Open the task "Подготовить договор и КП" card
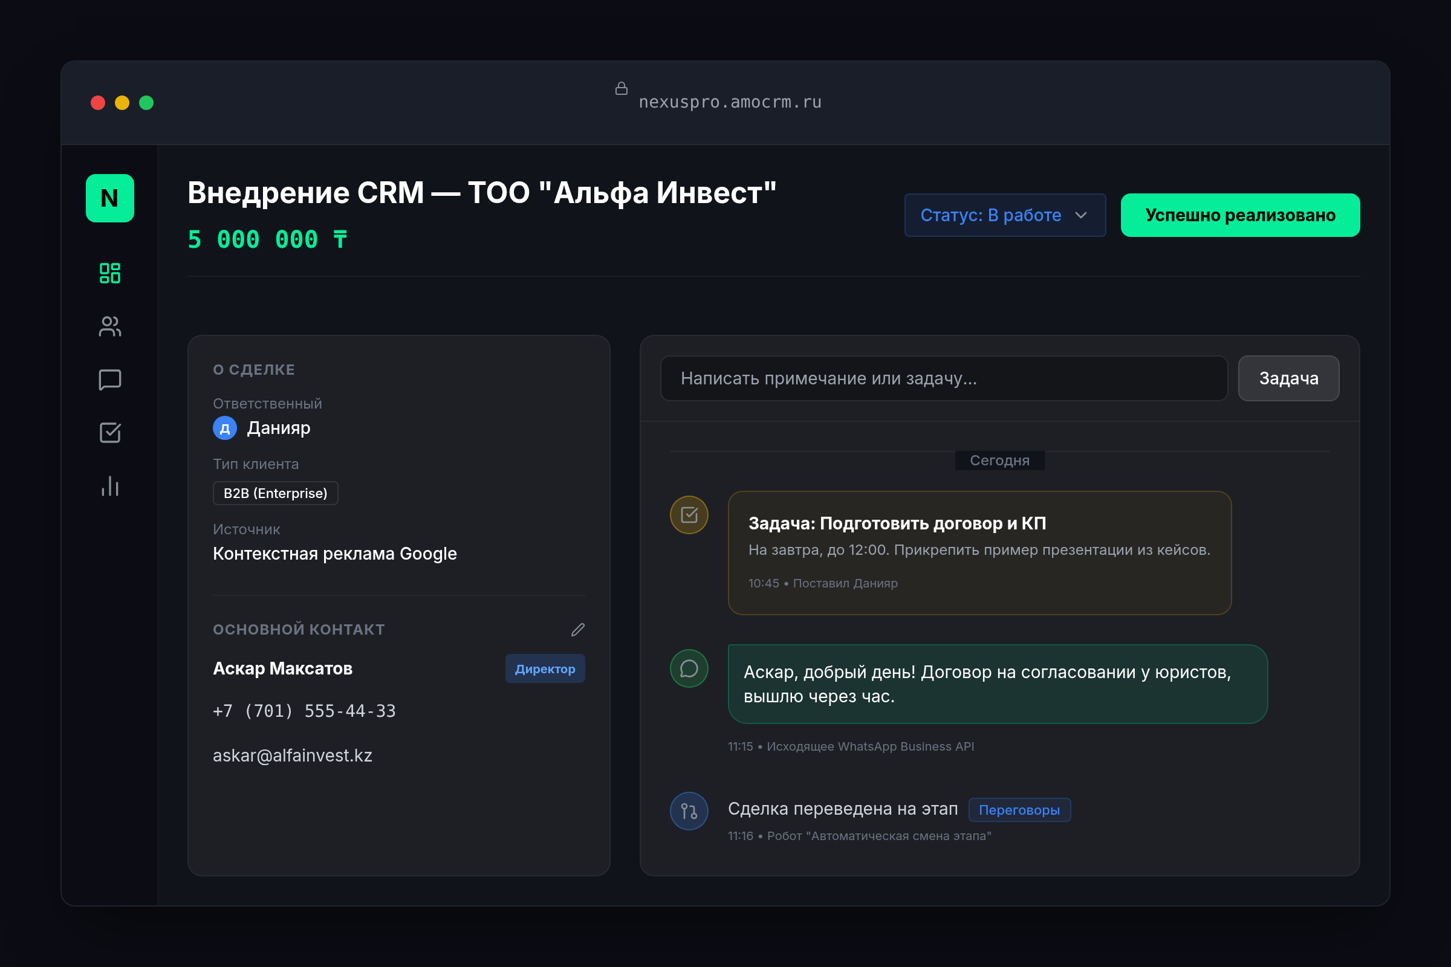Image resolution: width=1451 pixels, height=967 pixels. 979,552
